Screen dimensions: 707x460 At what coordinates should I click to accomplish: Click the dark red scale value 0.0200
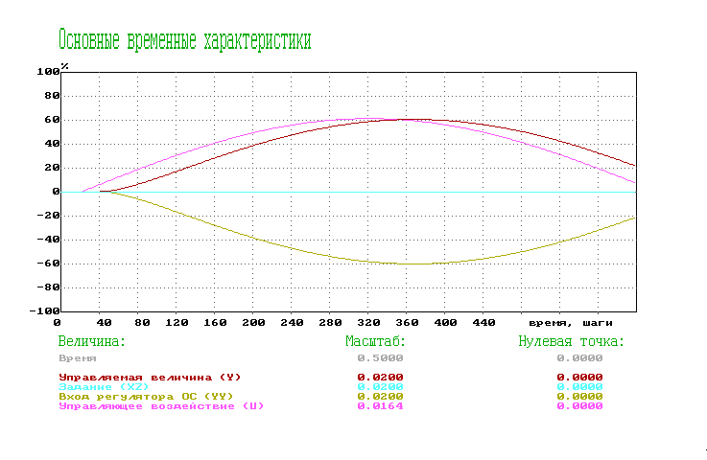pyautogui.click(x=380, y=377)
